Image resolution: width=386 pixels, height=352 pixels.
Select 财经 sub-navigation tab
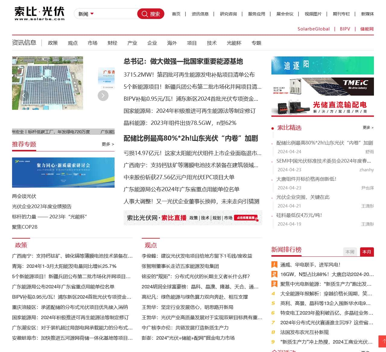coord(112,43)
